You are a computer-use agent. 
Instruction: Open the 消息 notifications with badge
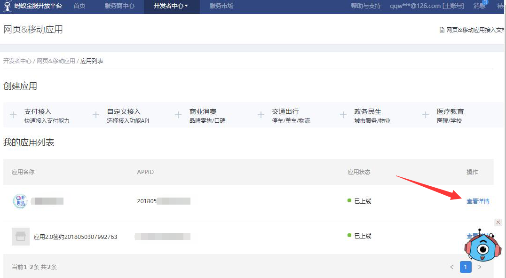tap(479, 6)
